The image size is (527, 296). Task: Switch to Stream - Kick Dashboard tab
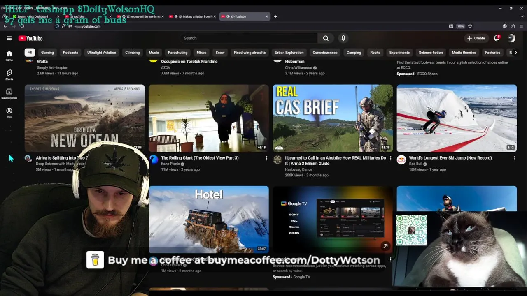35,16
